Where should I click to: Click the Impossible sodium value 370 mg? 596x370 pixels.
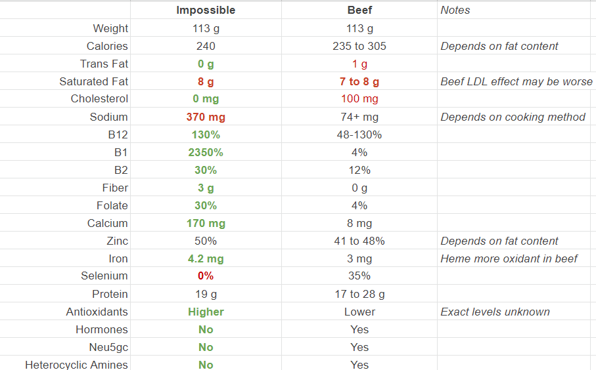click(206, 117)
